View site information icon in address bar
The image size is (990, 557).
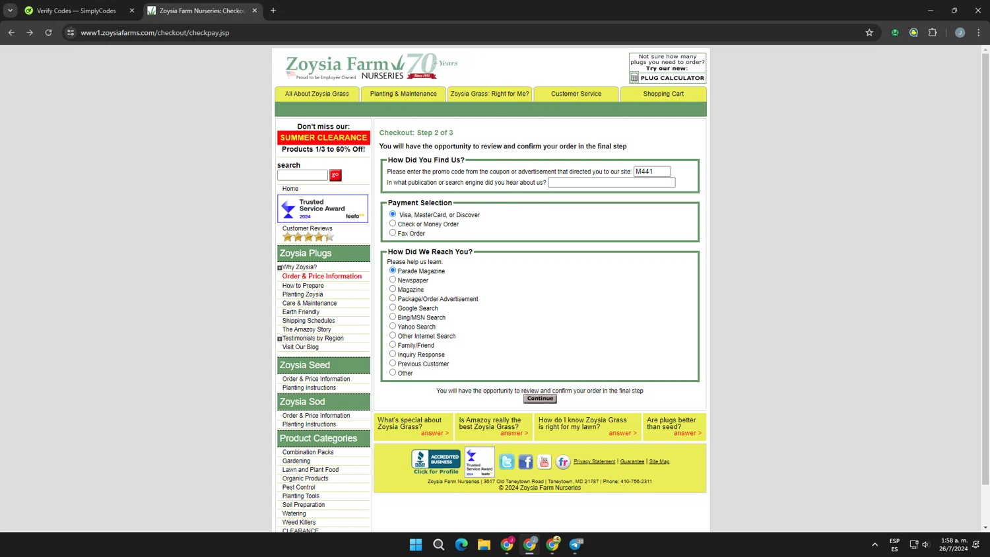71,32
